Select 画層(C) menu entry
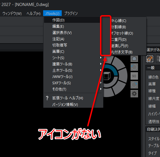This screenshot has width=160, height=157. click(x=73, y=51)
